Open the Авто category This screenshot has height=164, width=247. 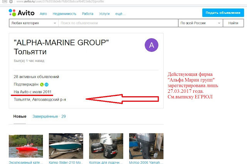click(x=43, y=14)
